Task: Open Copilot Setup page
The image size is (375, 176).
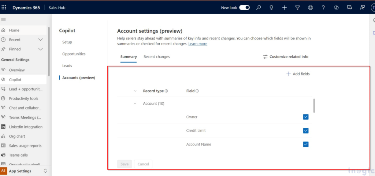Action: [x=67, y=42]
